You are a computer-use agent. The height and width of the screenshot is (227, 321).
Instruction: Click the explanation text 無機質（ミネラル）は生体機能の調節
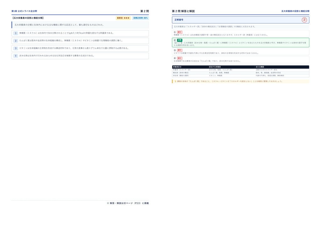pyautogui.click(x=221, y=35)
